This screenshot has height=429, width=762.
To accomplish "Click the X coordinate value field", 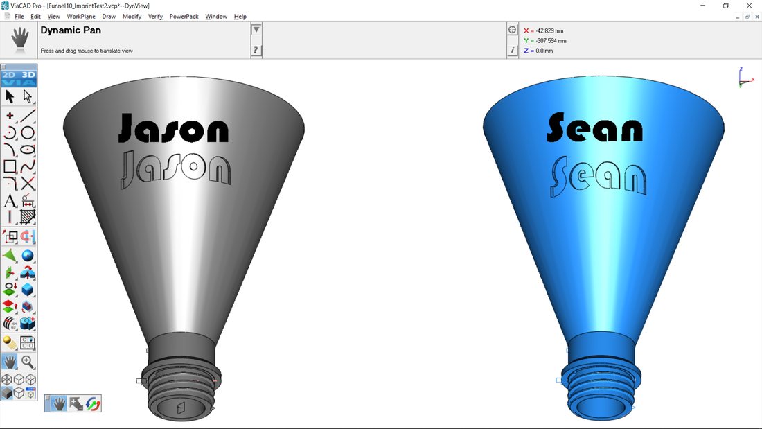I will (x=544, y=31).
